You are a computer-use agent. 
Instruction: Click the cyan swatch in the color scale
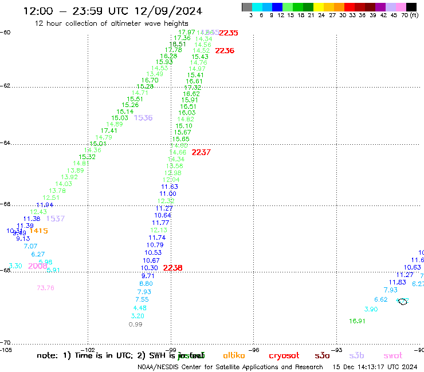pos(257,7)
